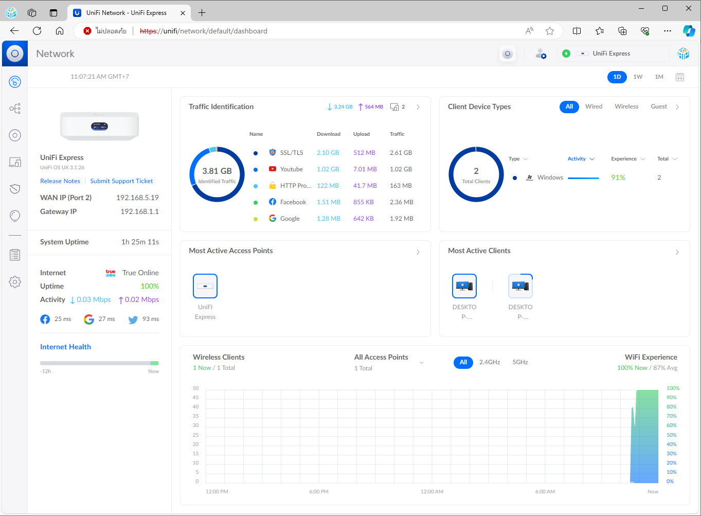
Task: Sort by Total column dropdown
Action: coord(667,159)
